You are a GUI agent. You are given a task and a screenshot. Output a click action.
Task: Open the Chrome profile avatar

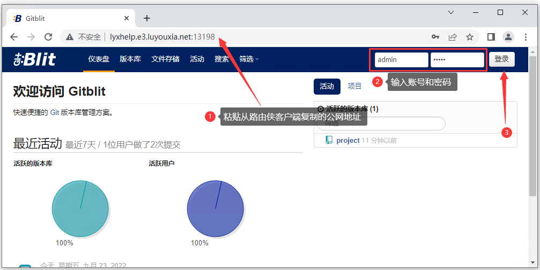508,37
